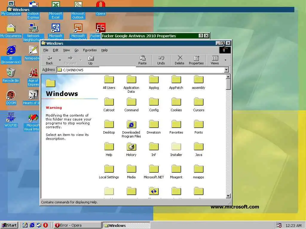Click the system tray scheduler icon
Screen dimensions: 306x229
point(279,225)
